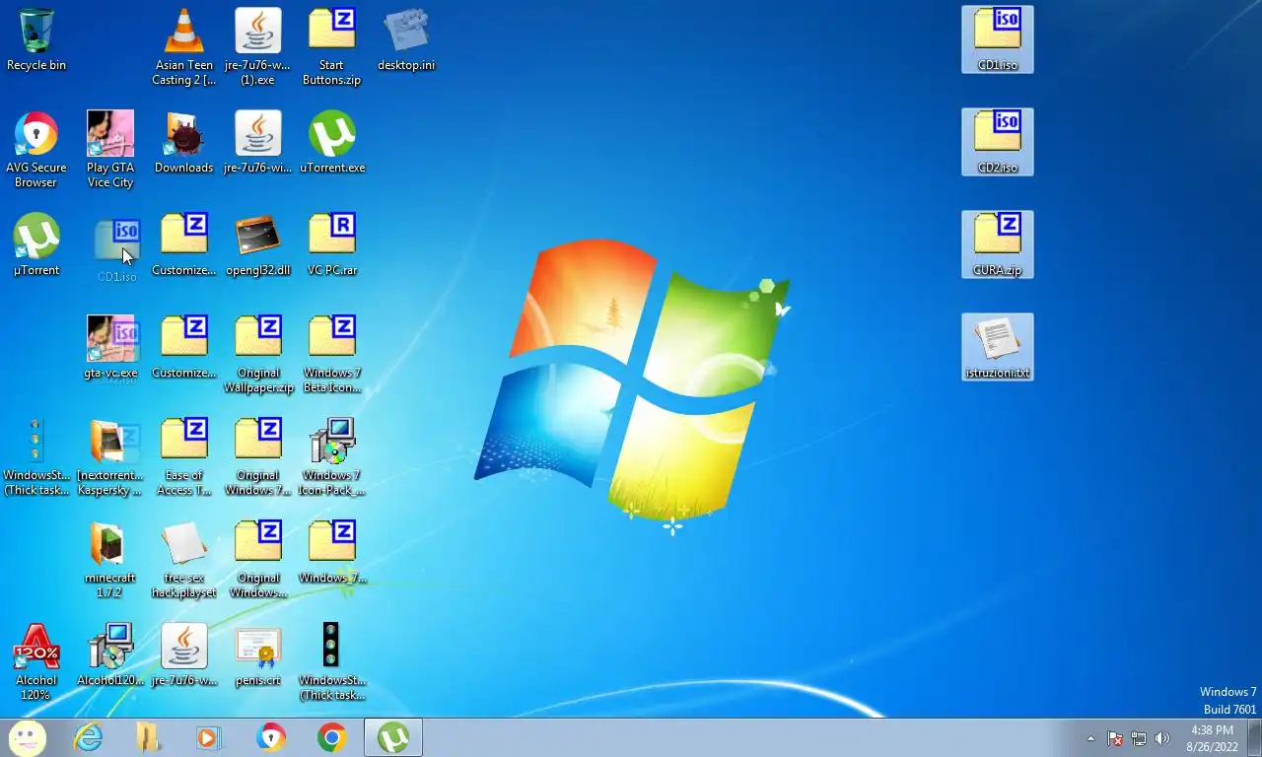1262x757 pixels.
Task: Select the nextorrent Kaspersky folder
Action: point(110,456)
